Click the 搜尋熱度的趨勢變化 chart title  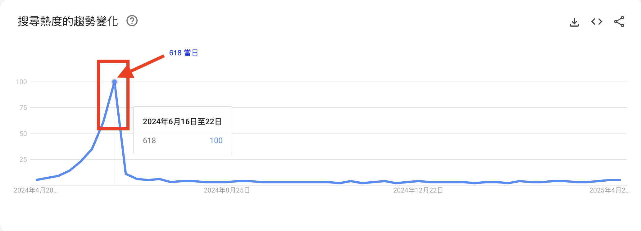click(68, 21)
